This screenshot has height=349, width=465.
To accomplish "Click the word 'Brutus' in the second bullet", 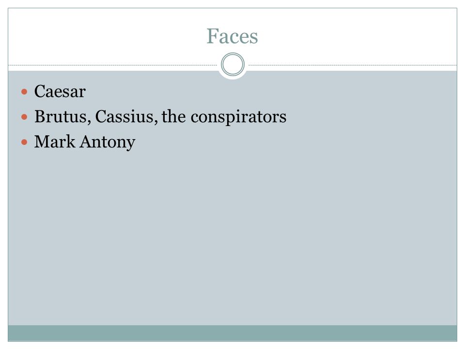I will (x=61, y=117).
